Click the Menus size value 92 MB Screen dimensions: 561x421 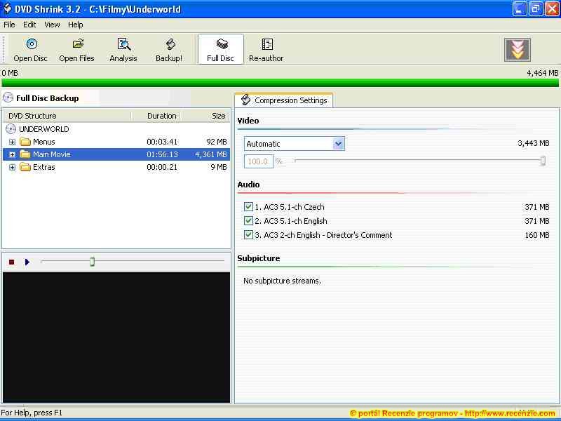pos(217,142)
